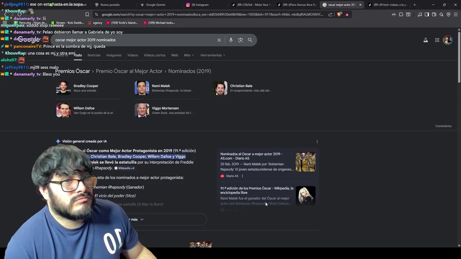The width and height of the screenshot is (461, 259).
Task: Open Google Lens image search icon
Action: click(241, 40)
